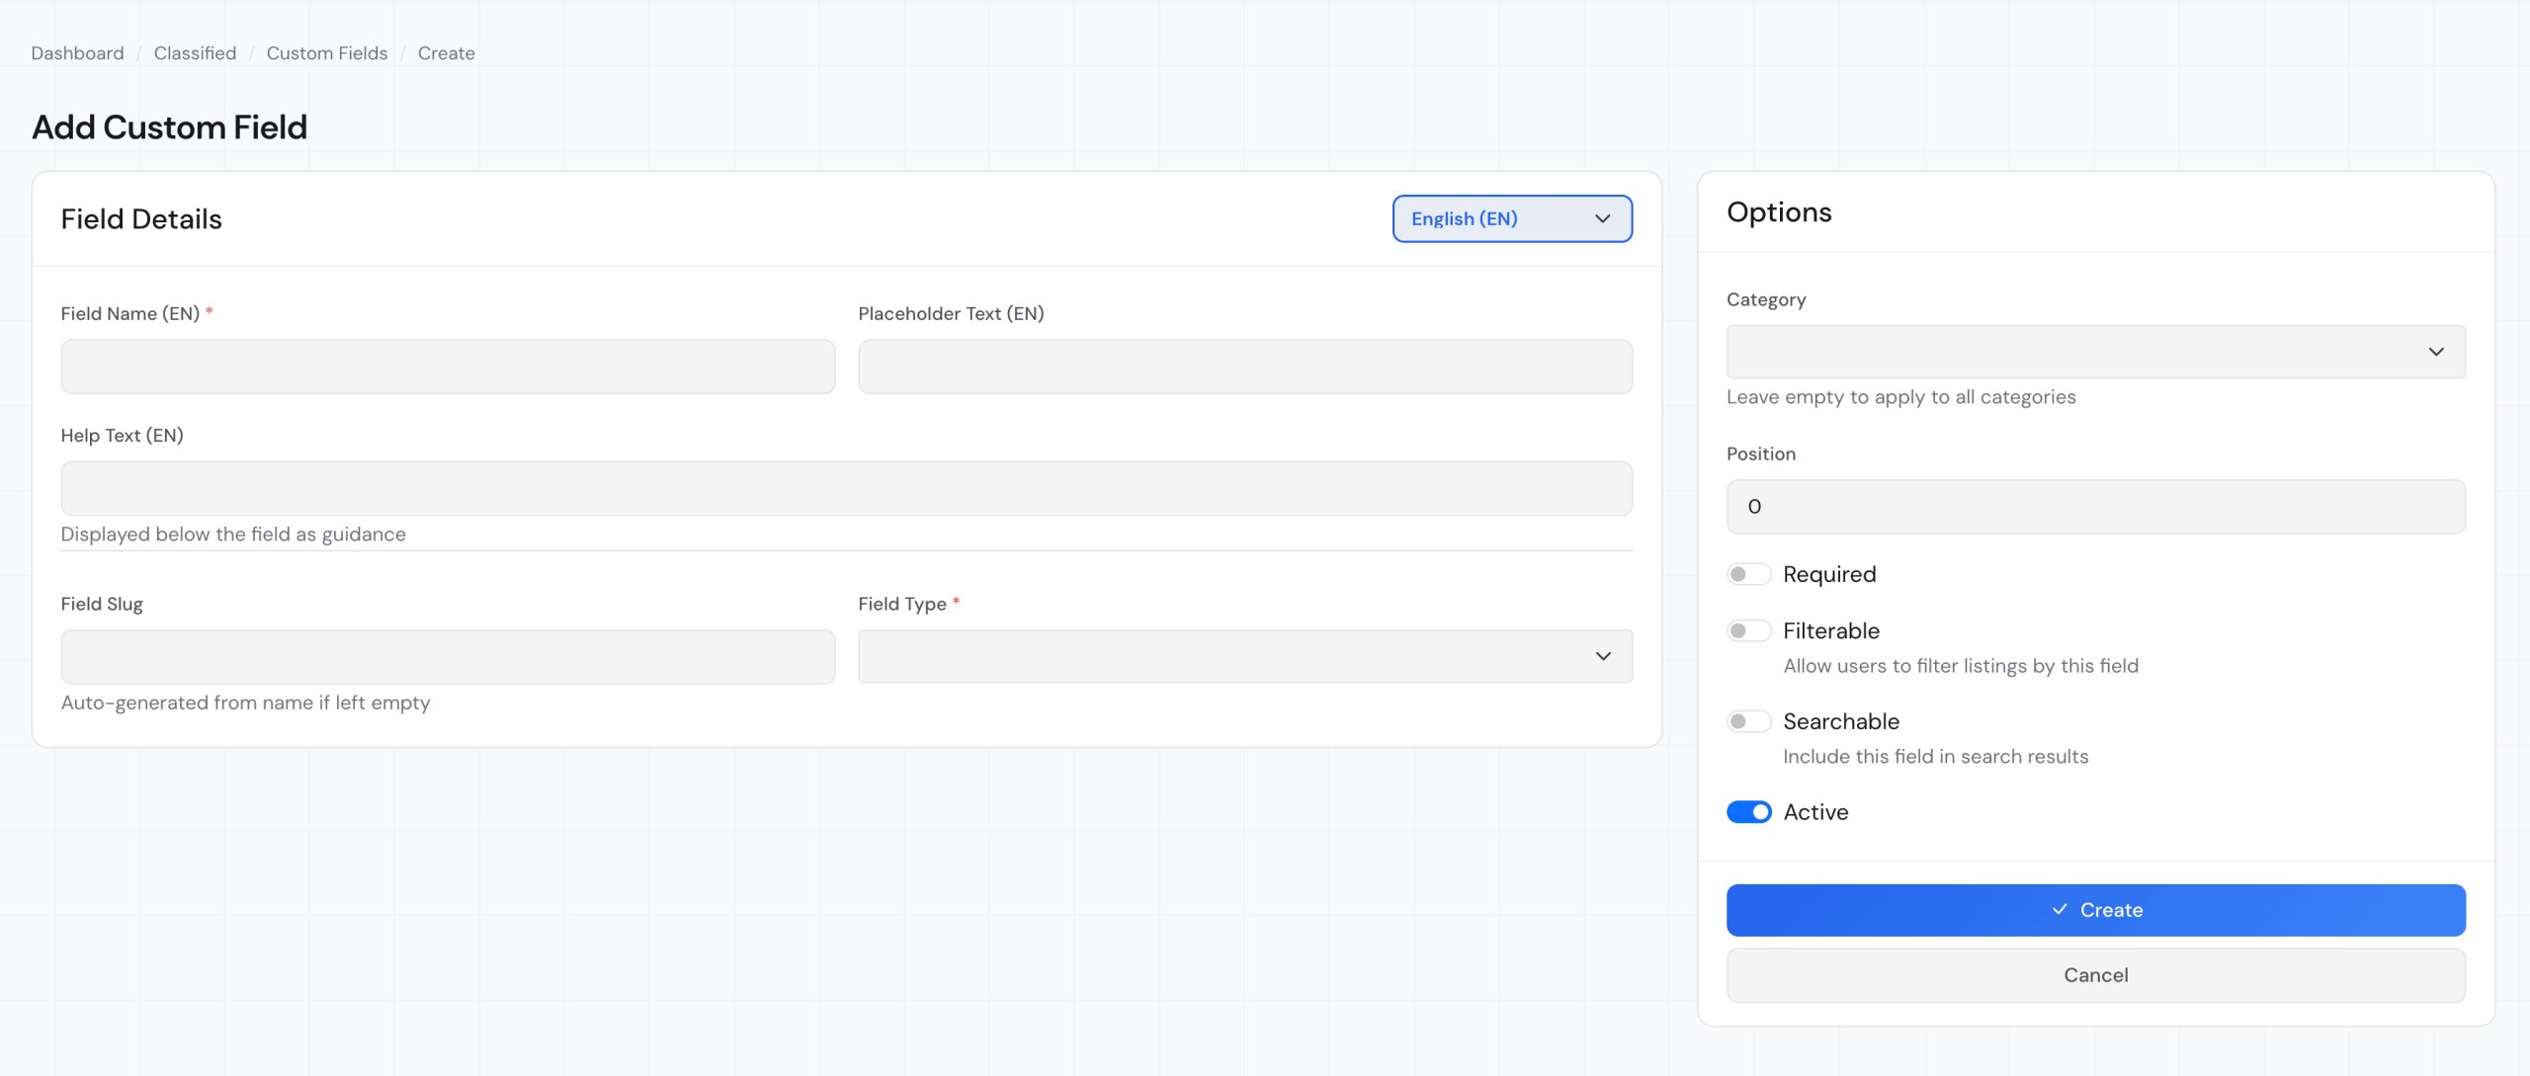
Task: Click the Field Type chevron arrow
Action: (x=1602, y=656)
